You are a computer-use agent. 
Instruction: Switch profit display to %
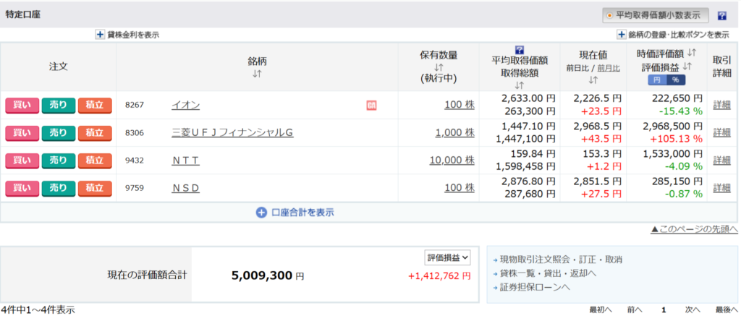pos(675,80)
